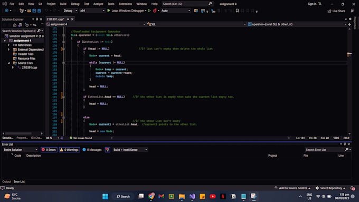Start Local Windows Debugger
This screenshot has width=359, height=202.
click(x=126, y=11)
